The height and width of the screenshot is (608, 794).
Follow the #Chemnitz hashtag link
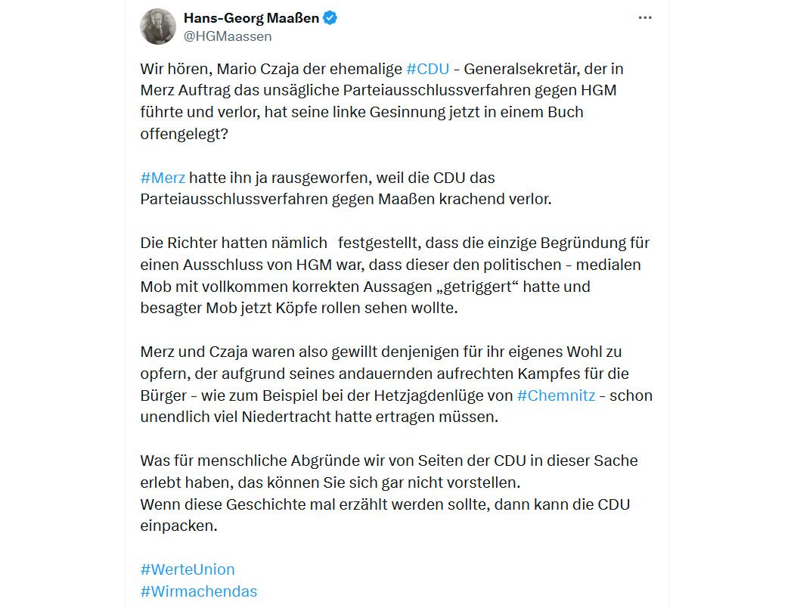(556, 396)
